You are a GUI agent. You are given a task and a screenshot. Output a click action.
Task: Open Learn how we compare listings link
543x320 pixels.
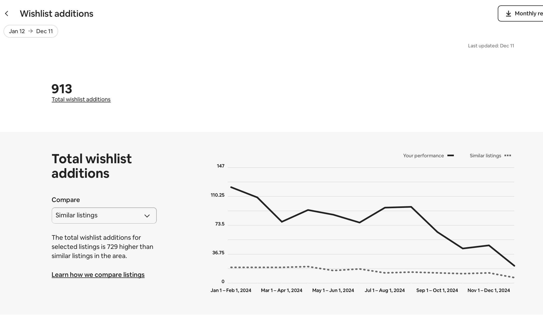[x=98, y=275]
